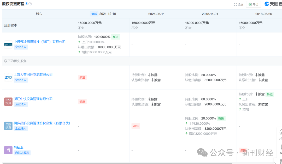282x164 pixels.
Task: Click the 退出 badge in 桐庐昌航投资 row
Action: [136, 126]
